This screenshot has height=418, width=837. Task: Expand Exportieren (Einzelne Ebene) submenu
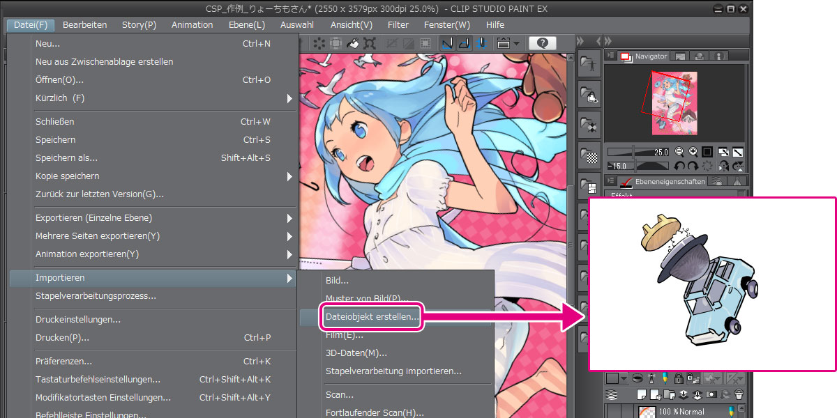289,218
